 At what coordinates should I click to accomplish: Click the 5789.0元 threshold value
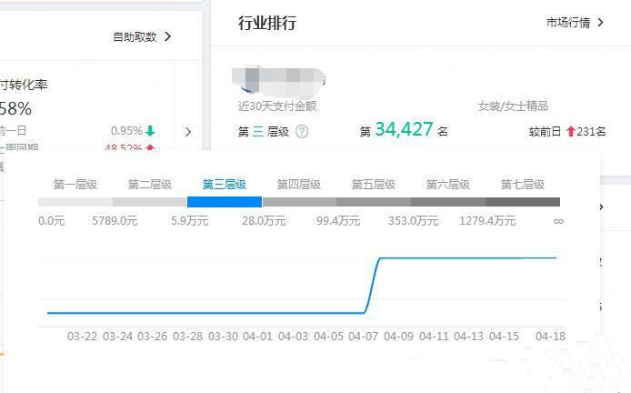[115, 221]
